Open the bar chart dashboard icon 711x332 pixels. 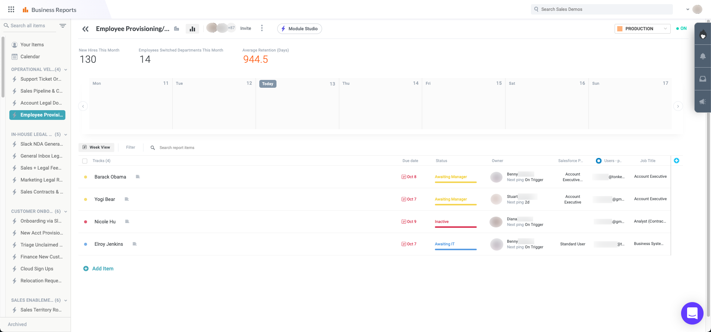(192, 29)
